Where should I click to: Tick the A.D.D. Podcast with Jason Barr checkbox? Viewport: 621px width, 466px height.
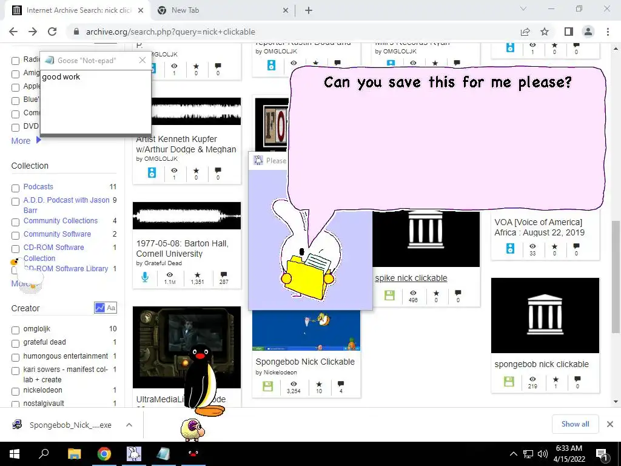[15, 201]
